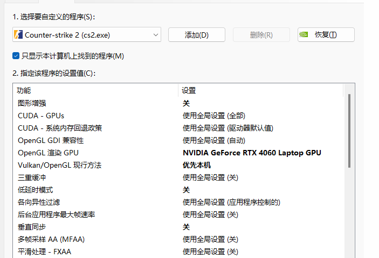
Task: Uncheck 只显示本计算机上找到的程序 checkbox
Action: 16,56
